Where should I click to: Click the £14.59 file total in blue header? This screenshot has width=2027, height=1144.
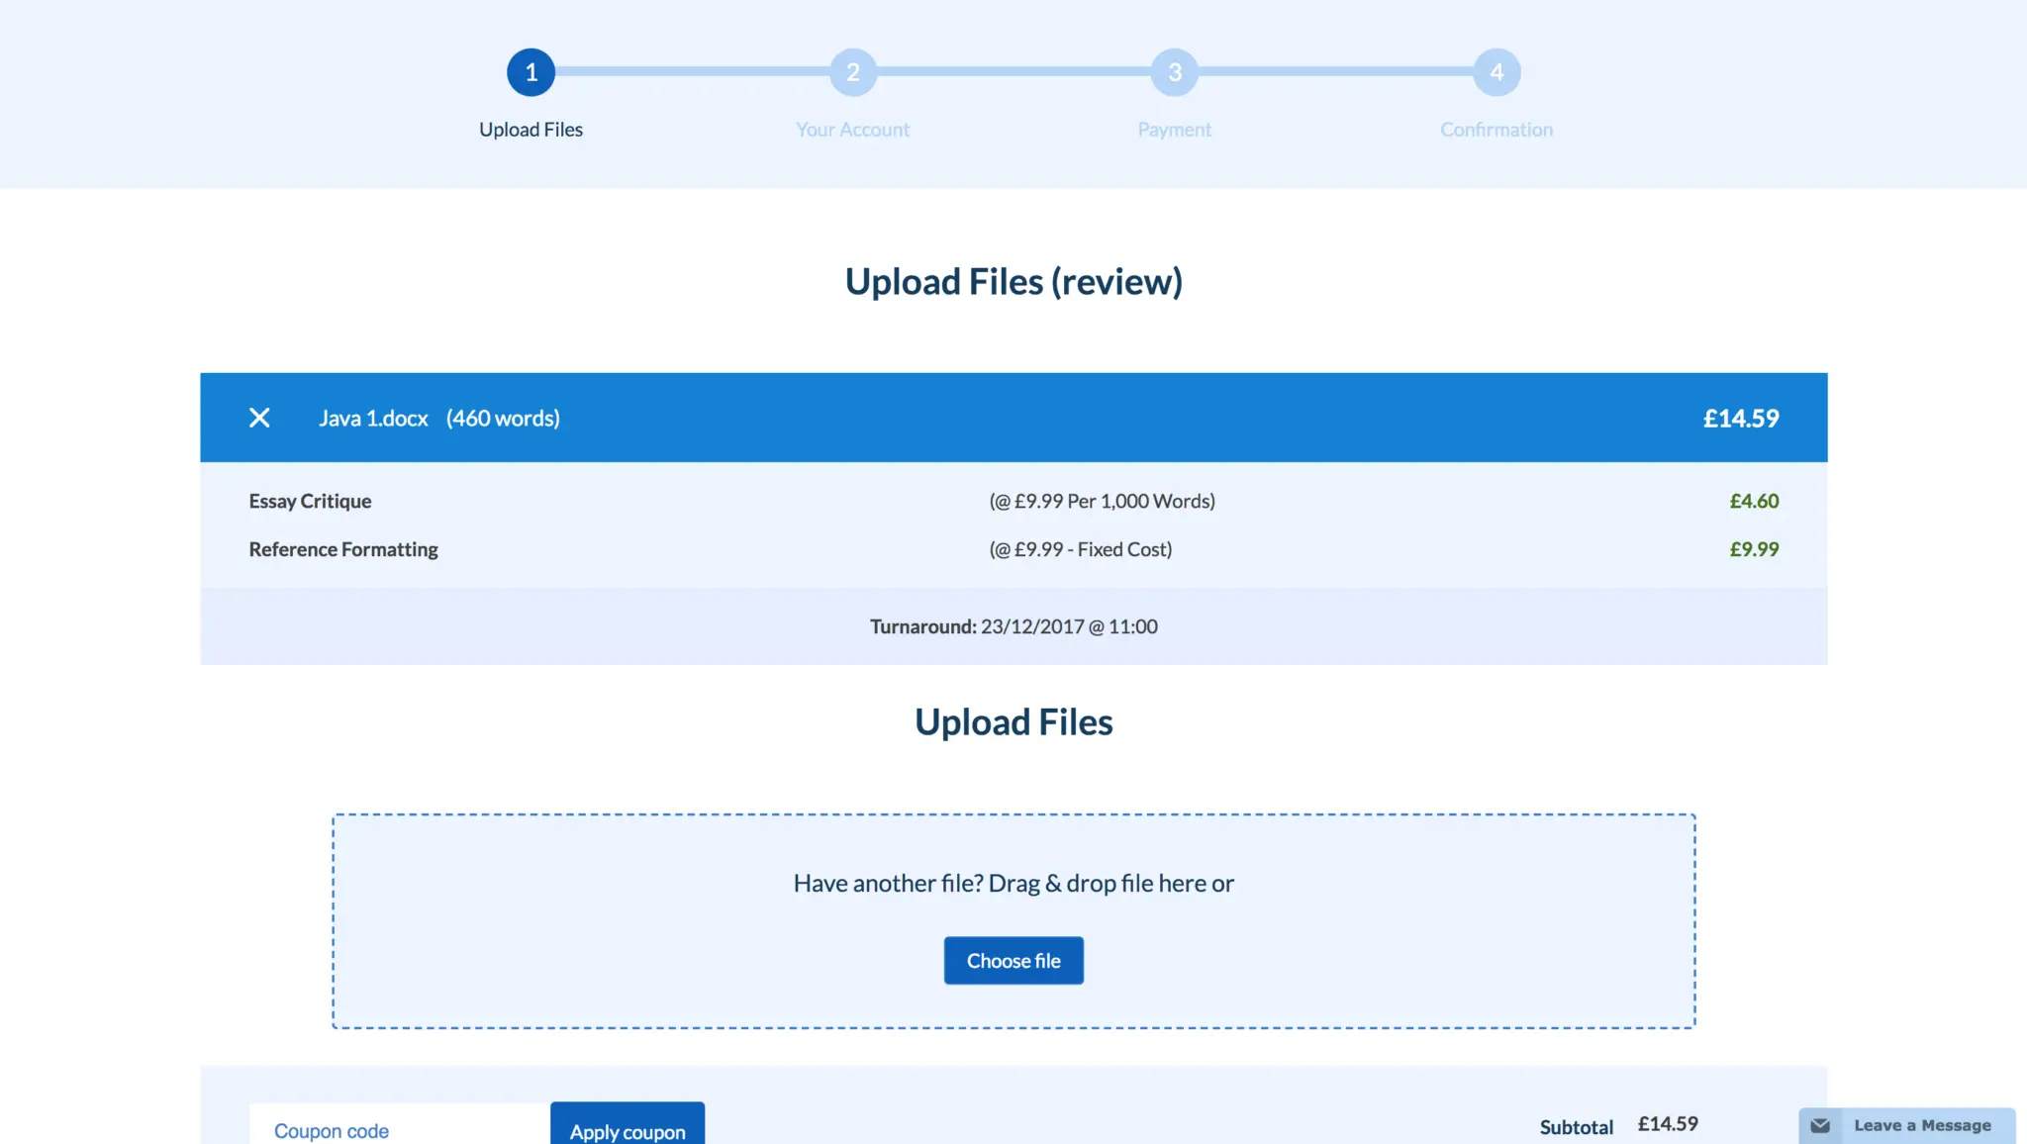[1740, 419]
